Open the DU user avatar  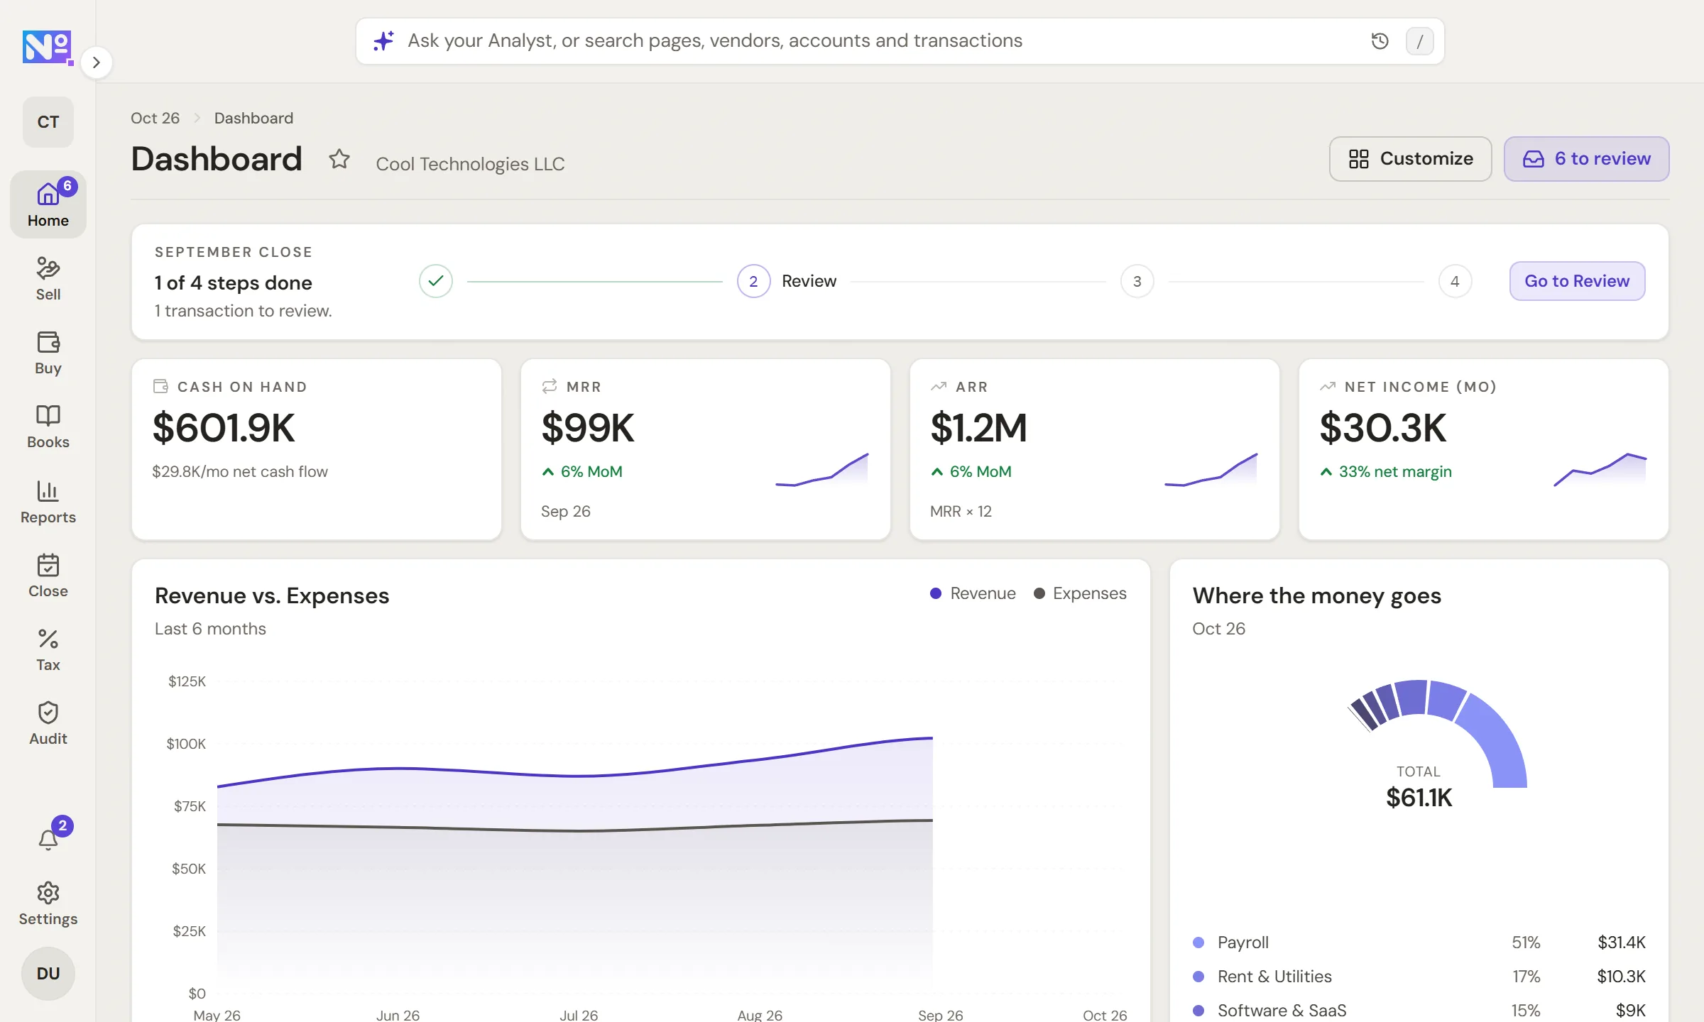click(48, 973)
